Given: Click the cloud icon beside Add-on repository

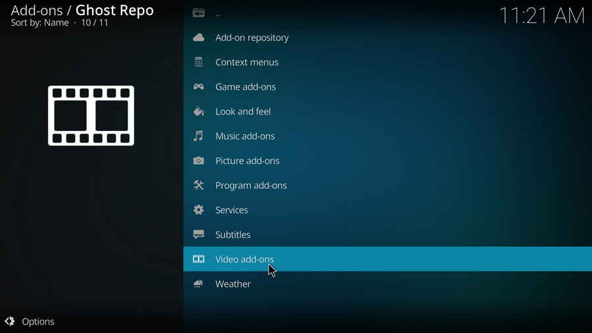Looking at the screenshot, I should (199, 38).
